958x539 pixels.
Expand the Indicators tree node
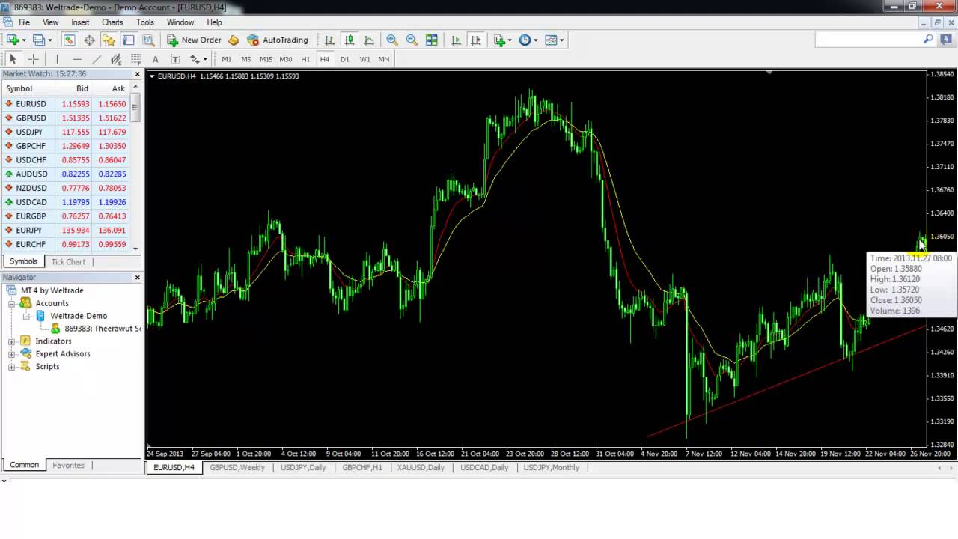[x=12, y=341]
